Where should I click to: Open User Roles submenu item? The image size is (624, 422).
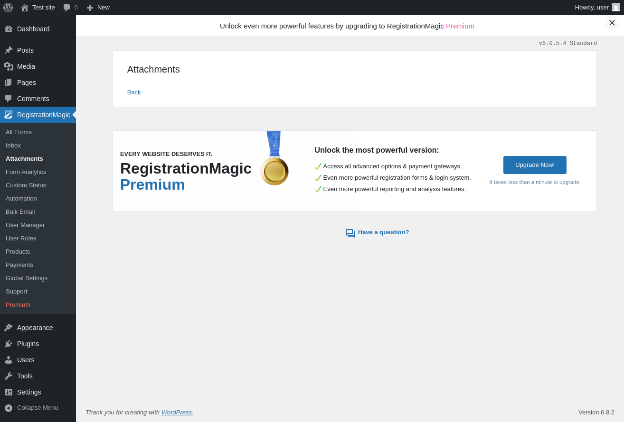click(21, 239)
